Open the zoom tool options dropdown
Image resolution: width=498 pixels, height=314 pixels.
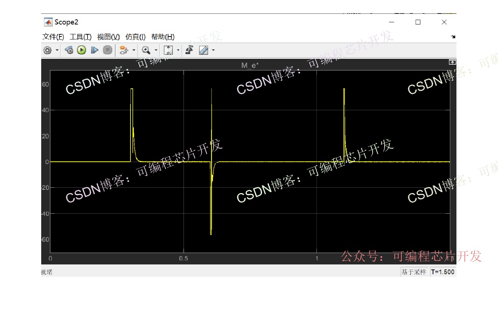pyautogui.click(x=156, y=50)
